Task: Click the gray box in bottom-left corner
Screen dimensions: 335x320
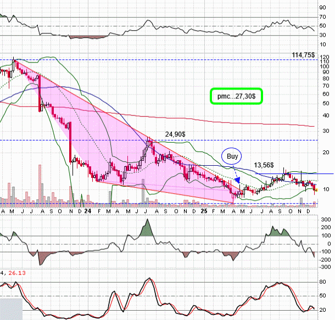Action: tap(11, 308)
